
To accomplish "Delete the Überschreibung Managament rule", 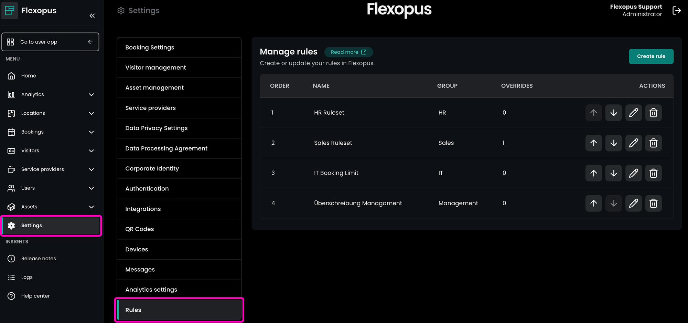I will pyautogui.click(x=653, y=203).
